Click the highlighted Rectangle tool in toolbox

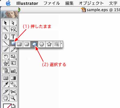(x=13, y=43)
